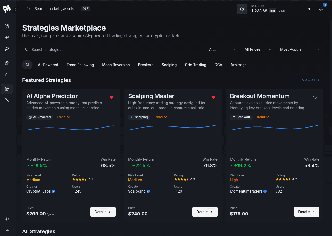Open the Strategies Marketplace storefront icon
The image size is (332, 236).
point(7,89)
